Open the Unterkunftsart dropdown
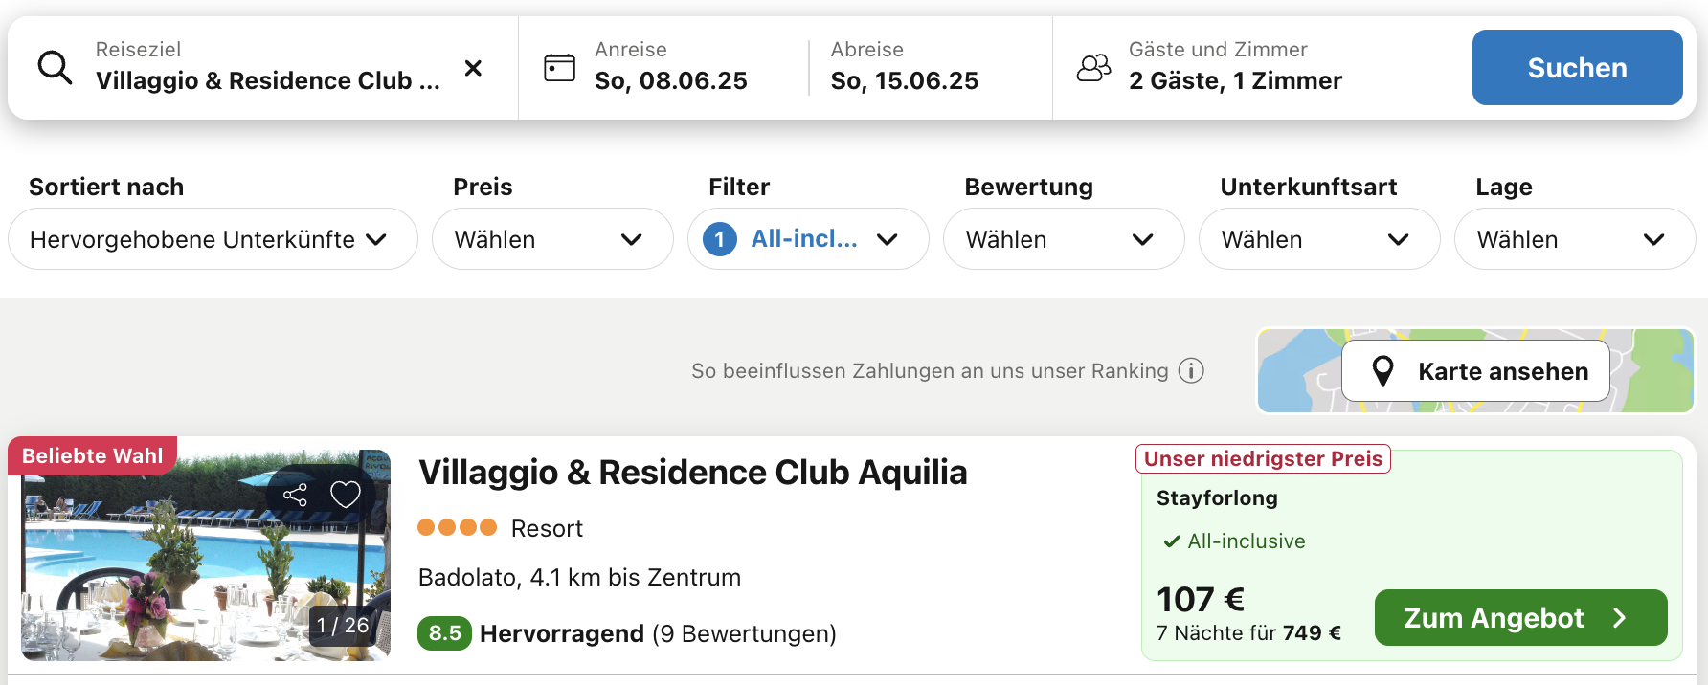This screenshot has height=685, width=1708. tap(1319, 239)
